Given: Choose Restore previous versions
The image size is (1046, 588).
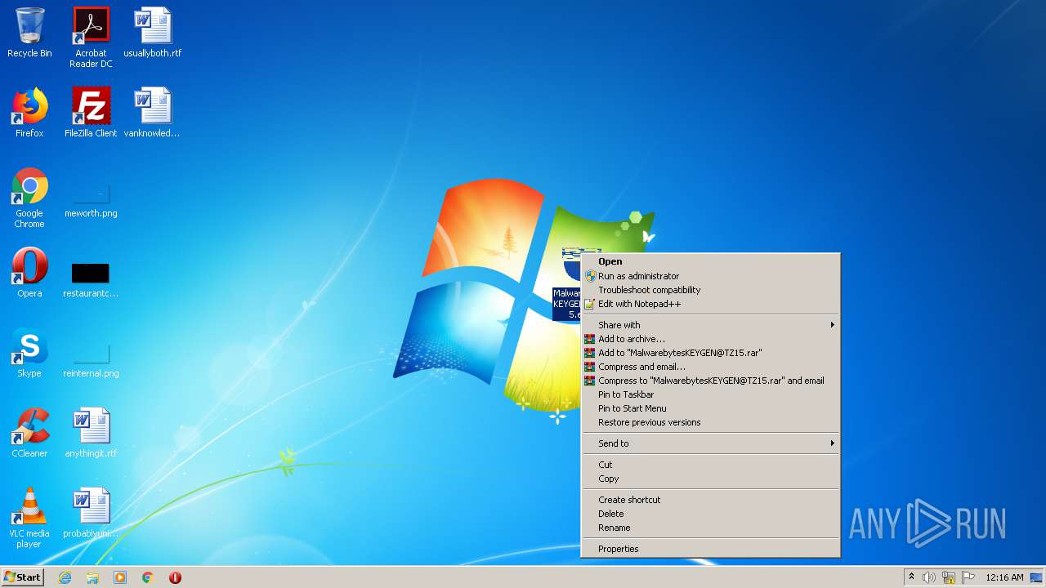Looking at the screenshot, I should click(710, 422).
